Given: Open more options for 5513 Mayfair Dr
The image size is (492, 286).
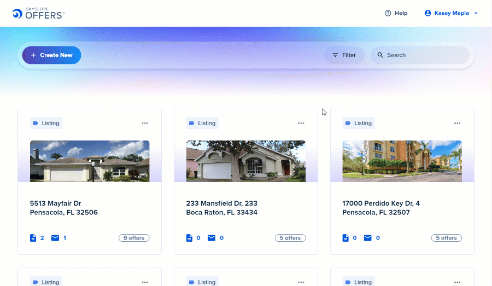Looking at the screenshot, I should 145,123.
